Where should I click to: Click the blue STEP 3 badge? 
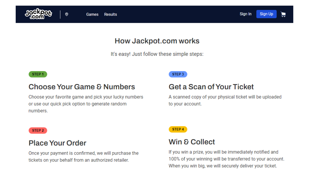tap(178, 74)
